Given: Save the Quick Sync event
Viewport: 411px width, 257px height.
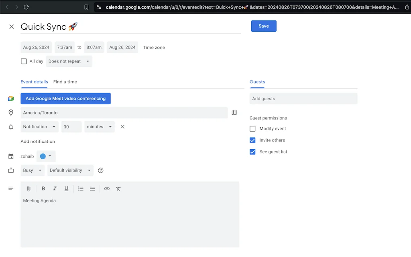Looking at the screenshot, I should click(x=264, y=26).
